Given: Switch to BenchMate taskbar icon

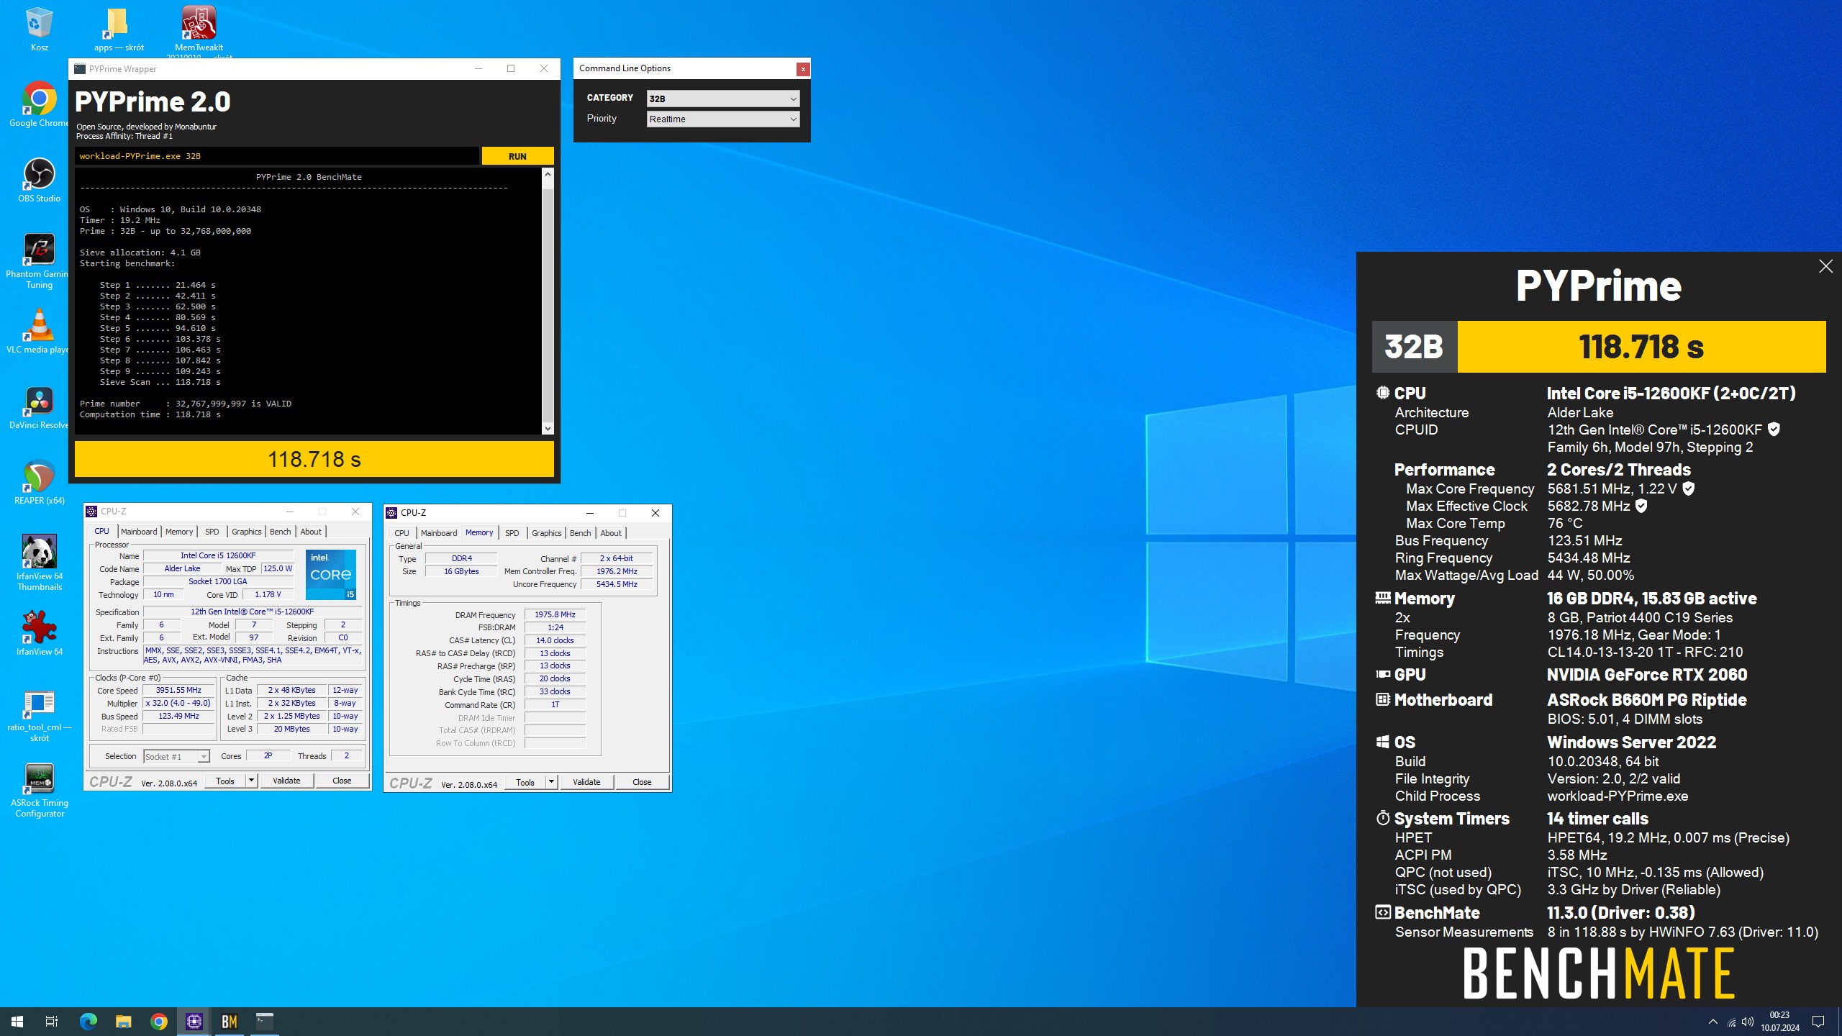Looking at the screenshot, I should (x=229, y=1022).
